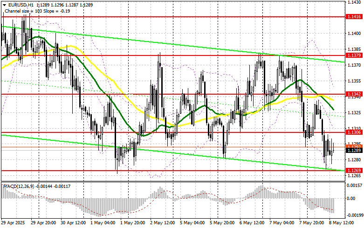Select the 1.1265 price axis value
The width and height of the screenshot is (364, 228).
click(354, 175)
